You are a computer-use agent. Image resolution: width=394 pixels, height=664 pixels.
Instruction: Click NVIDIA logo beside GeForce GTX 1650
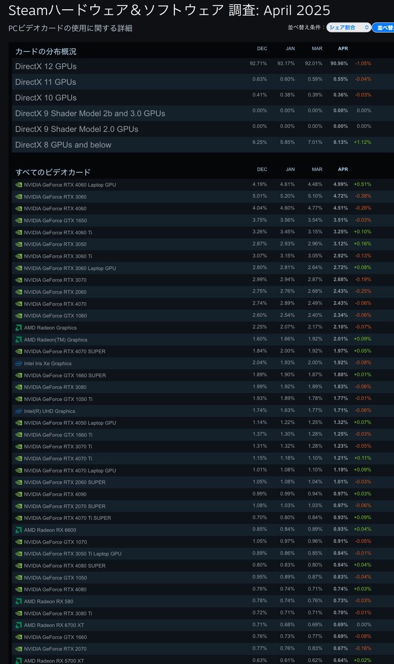click(19, 220)
